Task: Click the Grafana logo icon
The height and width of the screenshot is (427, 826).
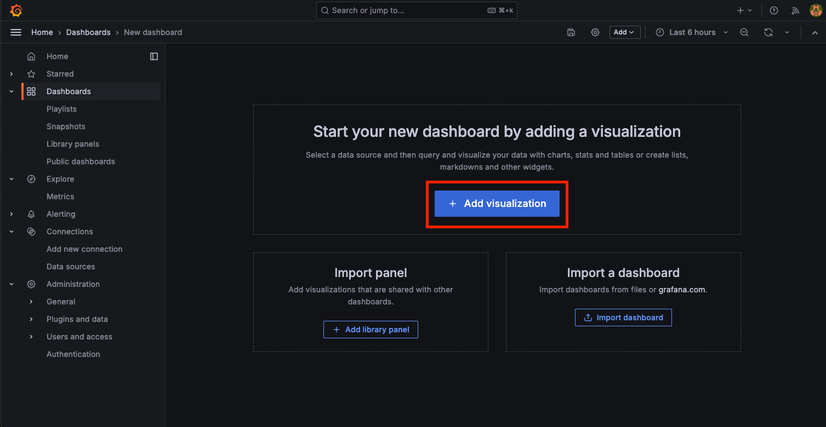Action: (x=16, y=10)
